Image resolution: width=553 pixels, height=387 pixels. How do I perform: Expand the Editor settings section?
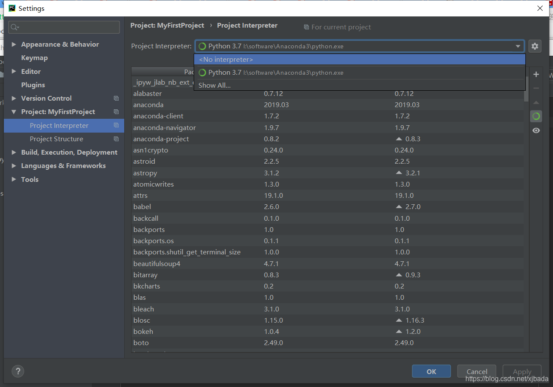tap(14, 71)
